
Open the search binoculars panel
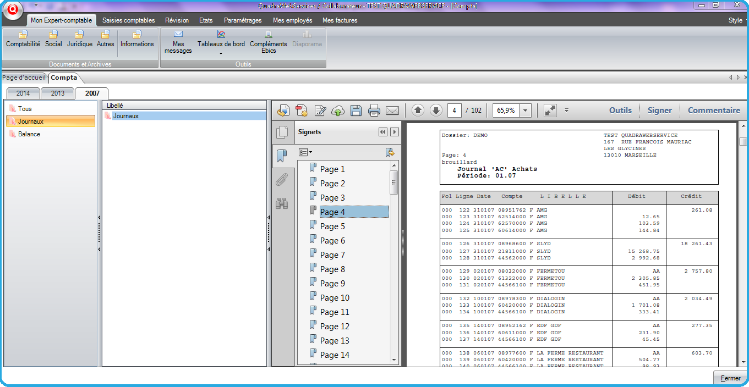(282, 203)
